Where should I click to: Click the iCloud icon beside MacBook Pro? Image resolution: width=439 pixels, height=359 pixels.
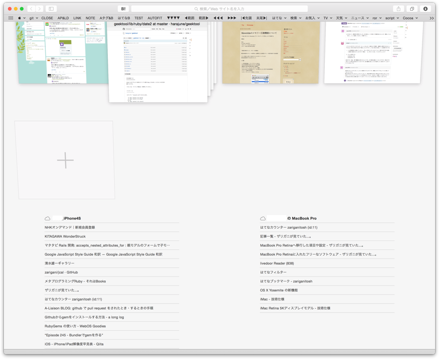tap(262, 219)
